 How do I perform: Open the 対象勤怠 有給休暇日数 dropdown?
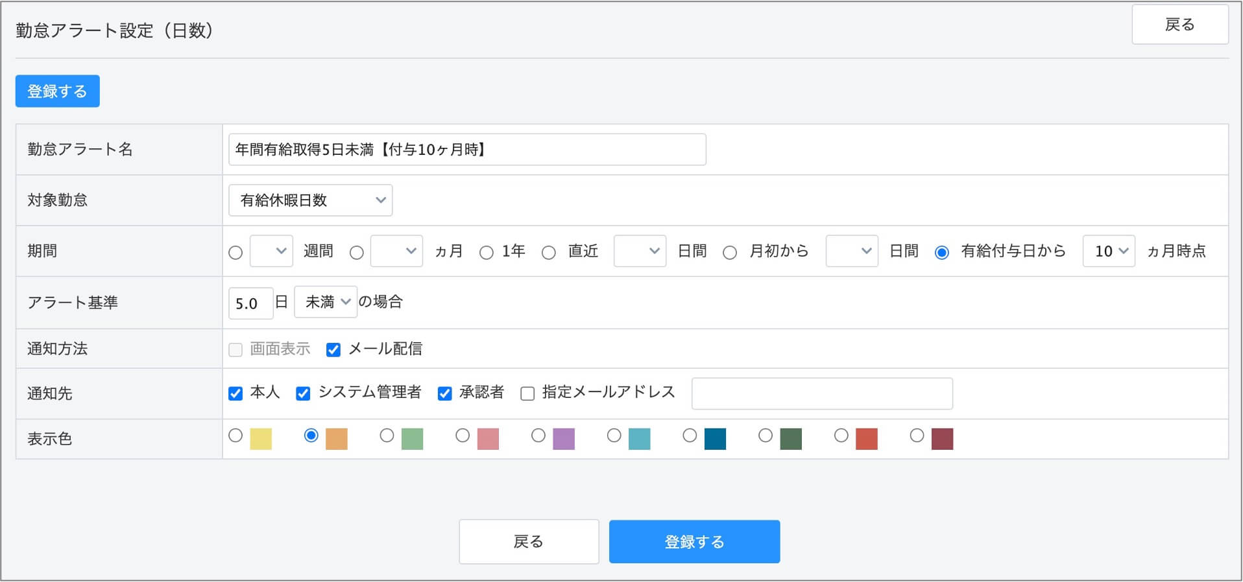point(310,200)
